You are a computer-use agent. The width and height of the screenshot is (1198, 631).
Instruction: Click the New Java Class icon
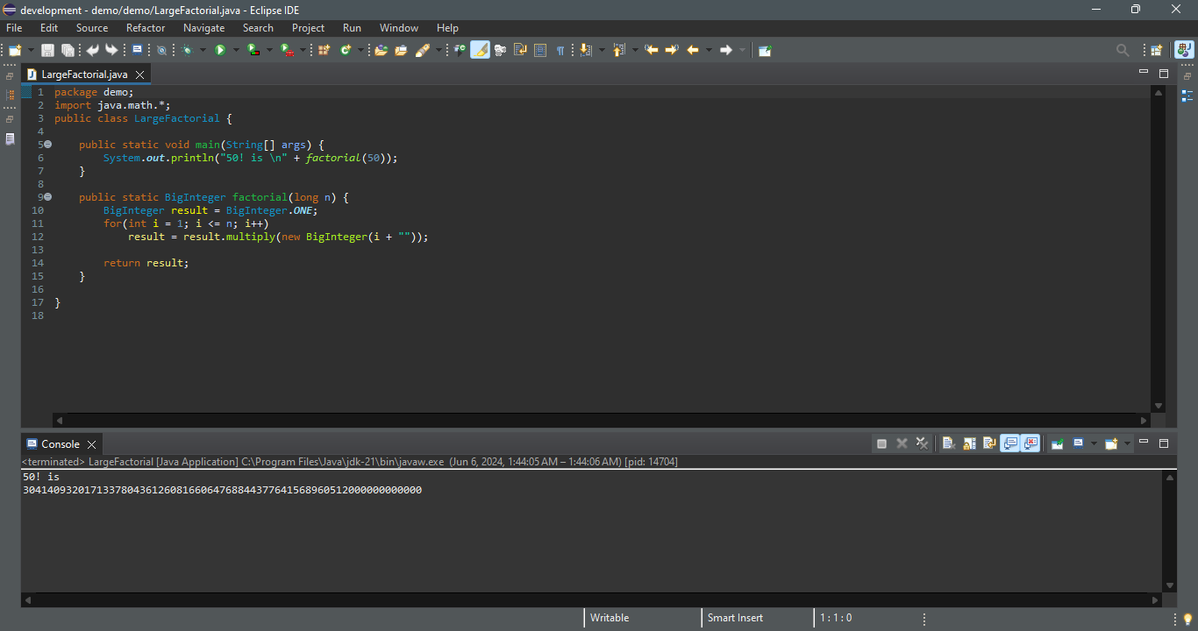(x=346, y=51)
